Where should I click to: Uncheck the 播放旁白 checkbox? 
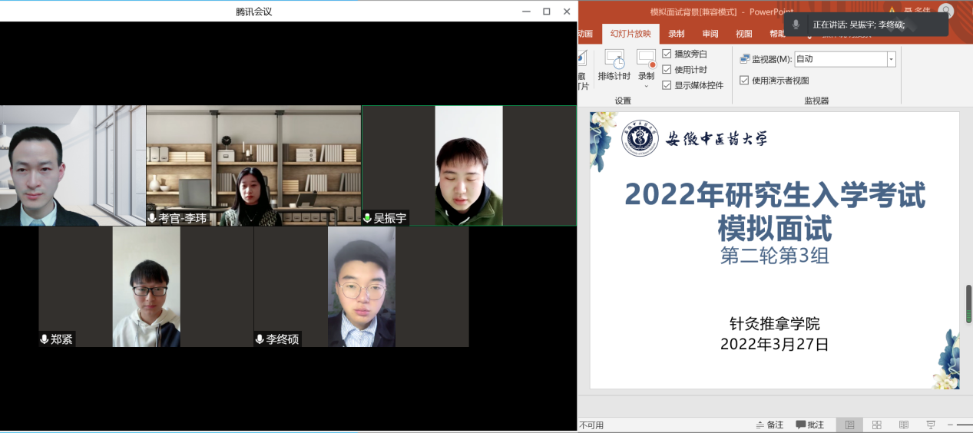tap(667, 54)
